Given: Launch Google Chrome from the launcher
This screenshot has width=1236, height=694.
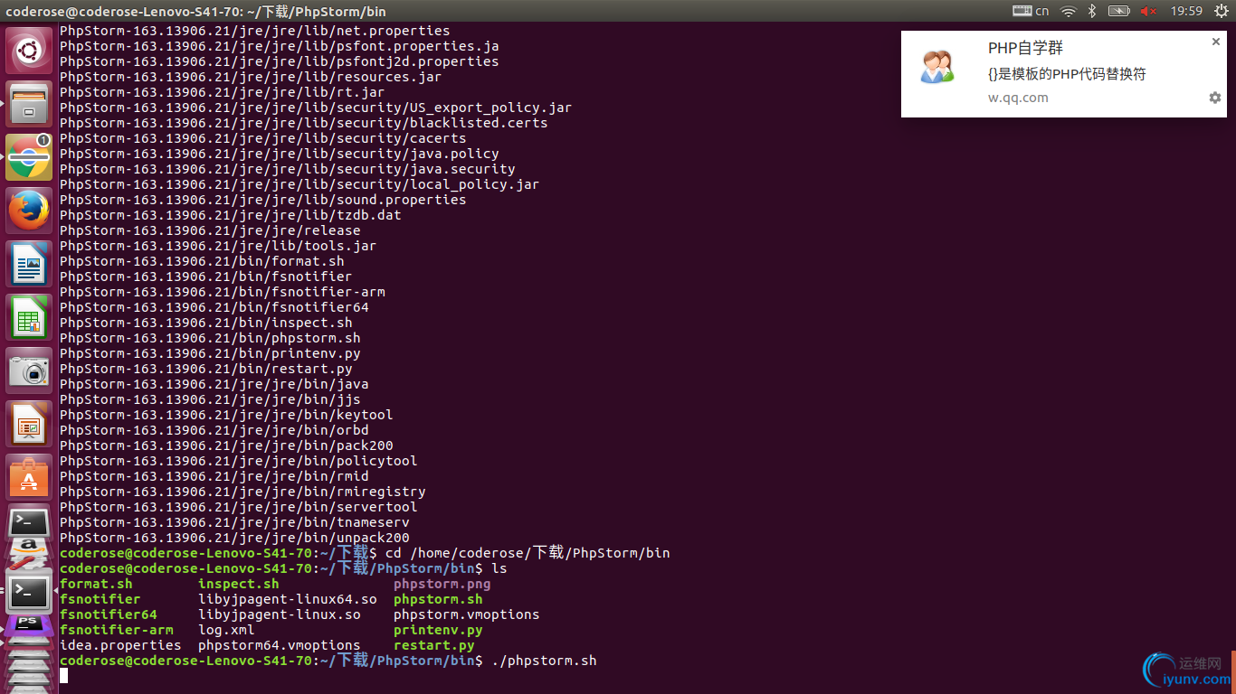Looking at the screenshot, I should point(29,157).
